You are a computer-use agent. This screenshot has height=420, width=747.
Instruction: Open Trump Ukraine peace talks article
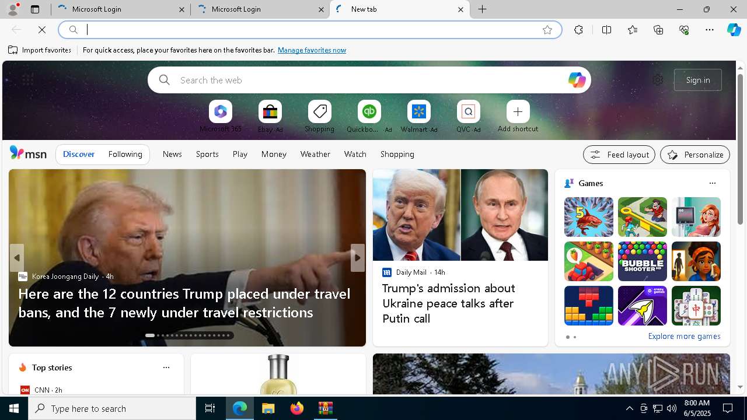(x=448, y=303)
